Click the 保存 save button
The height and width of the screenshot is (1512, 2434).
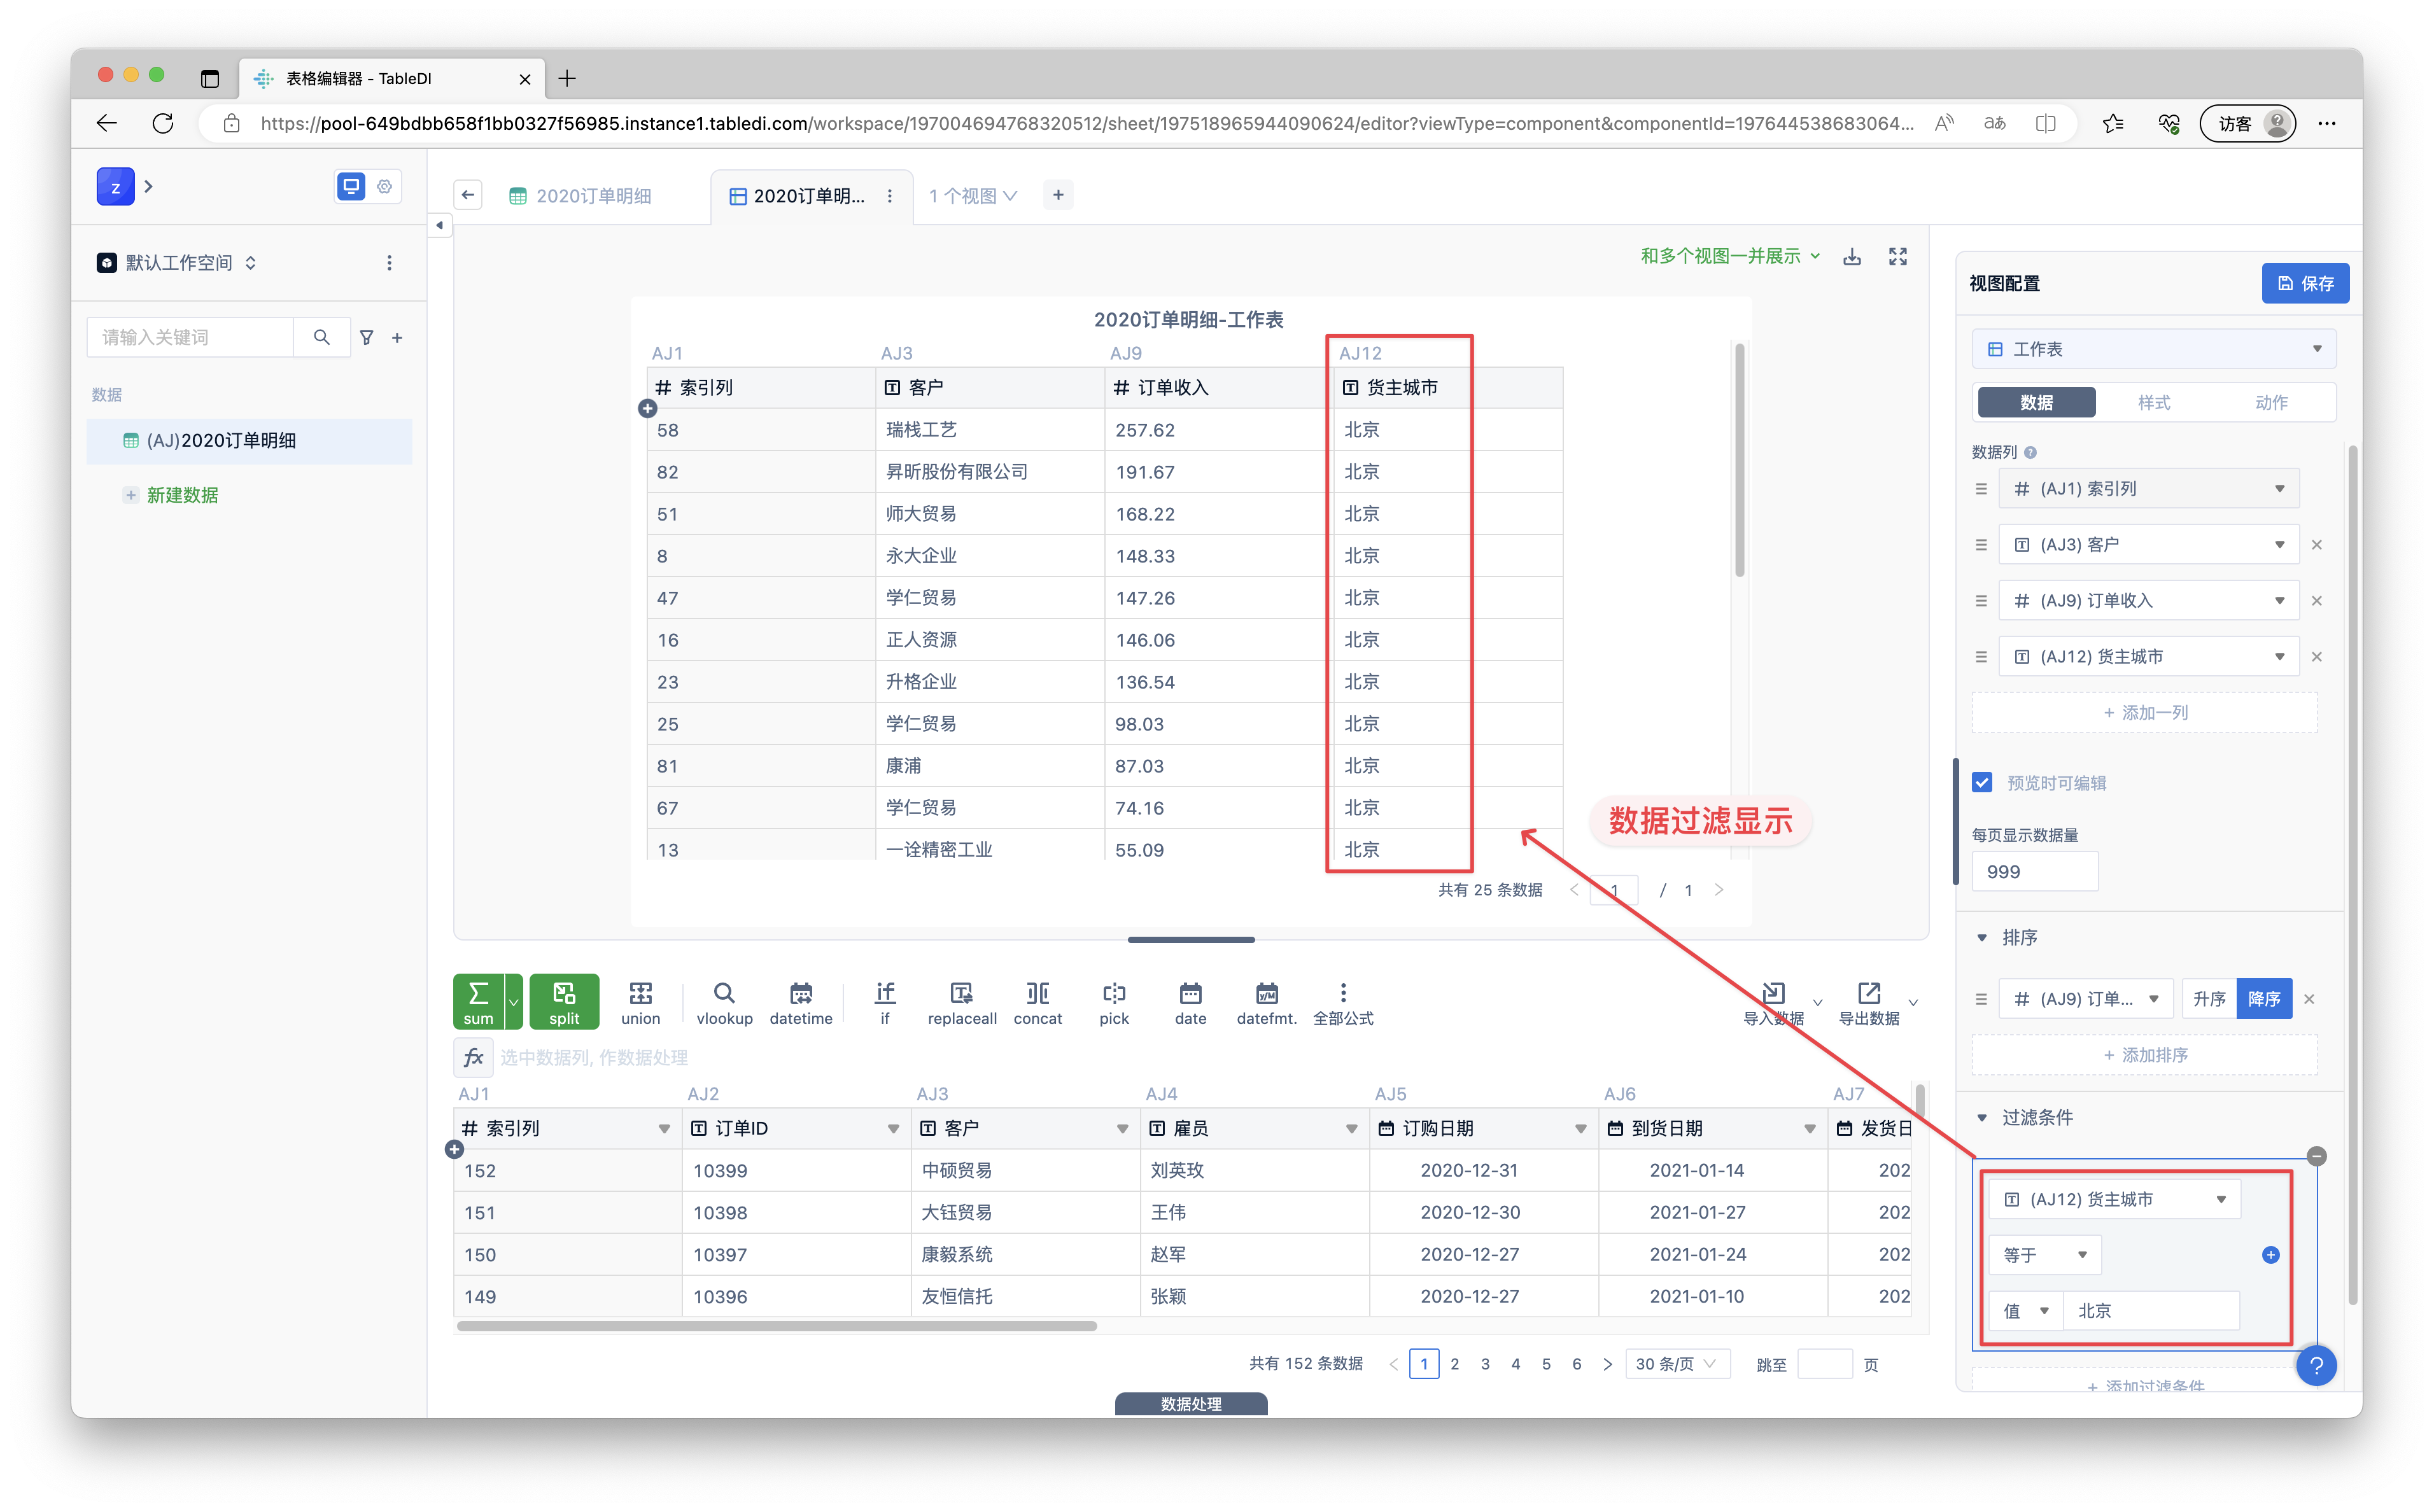[2305, 284]
